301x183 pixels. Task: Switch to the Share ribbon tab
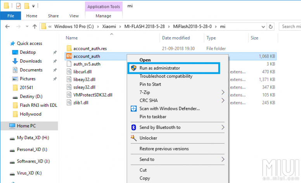[54, 16]
